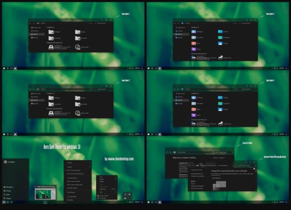Collapse Devices and drives header in Aero Dark 4
The width and height of the screenshot is (291, 210).
[x=199, y=120]
